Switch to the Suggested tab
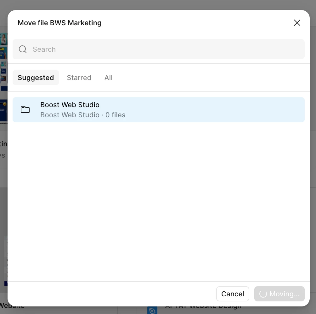This screenshot has height=314, width=316. tap(36, 78)
